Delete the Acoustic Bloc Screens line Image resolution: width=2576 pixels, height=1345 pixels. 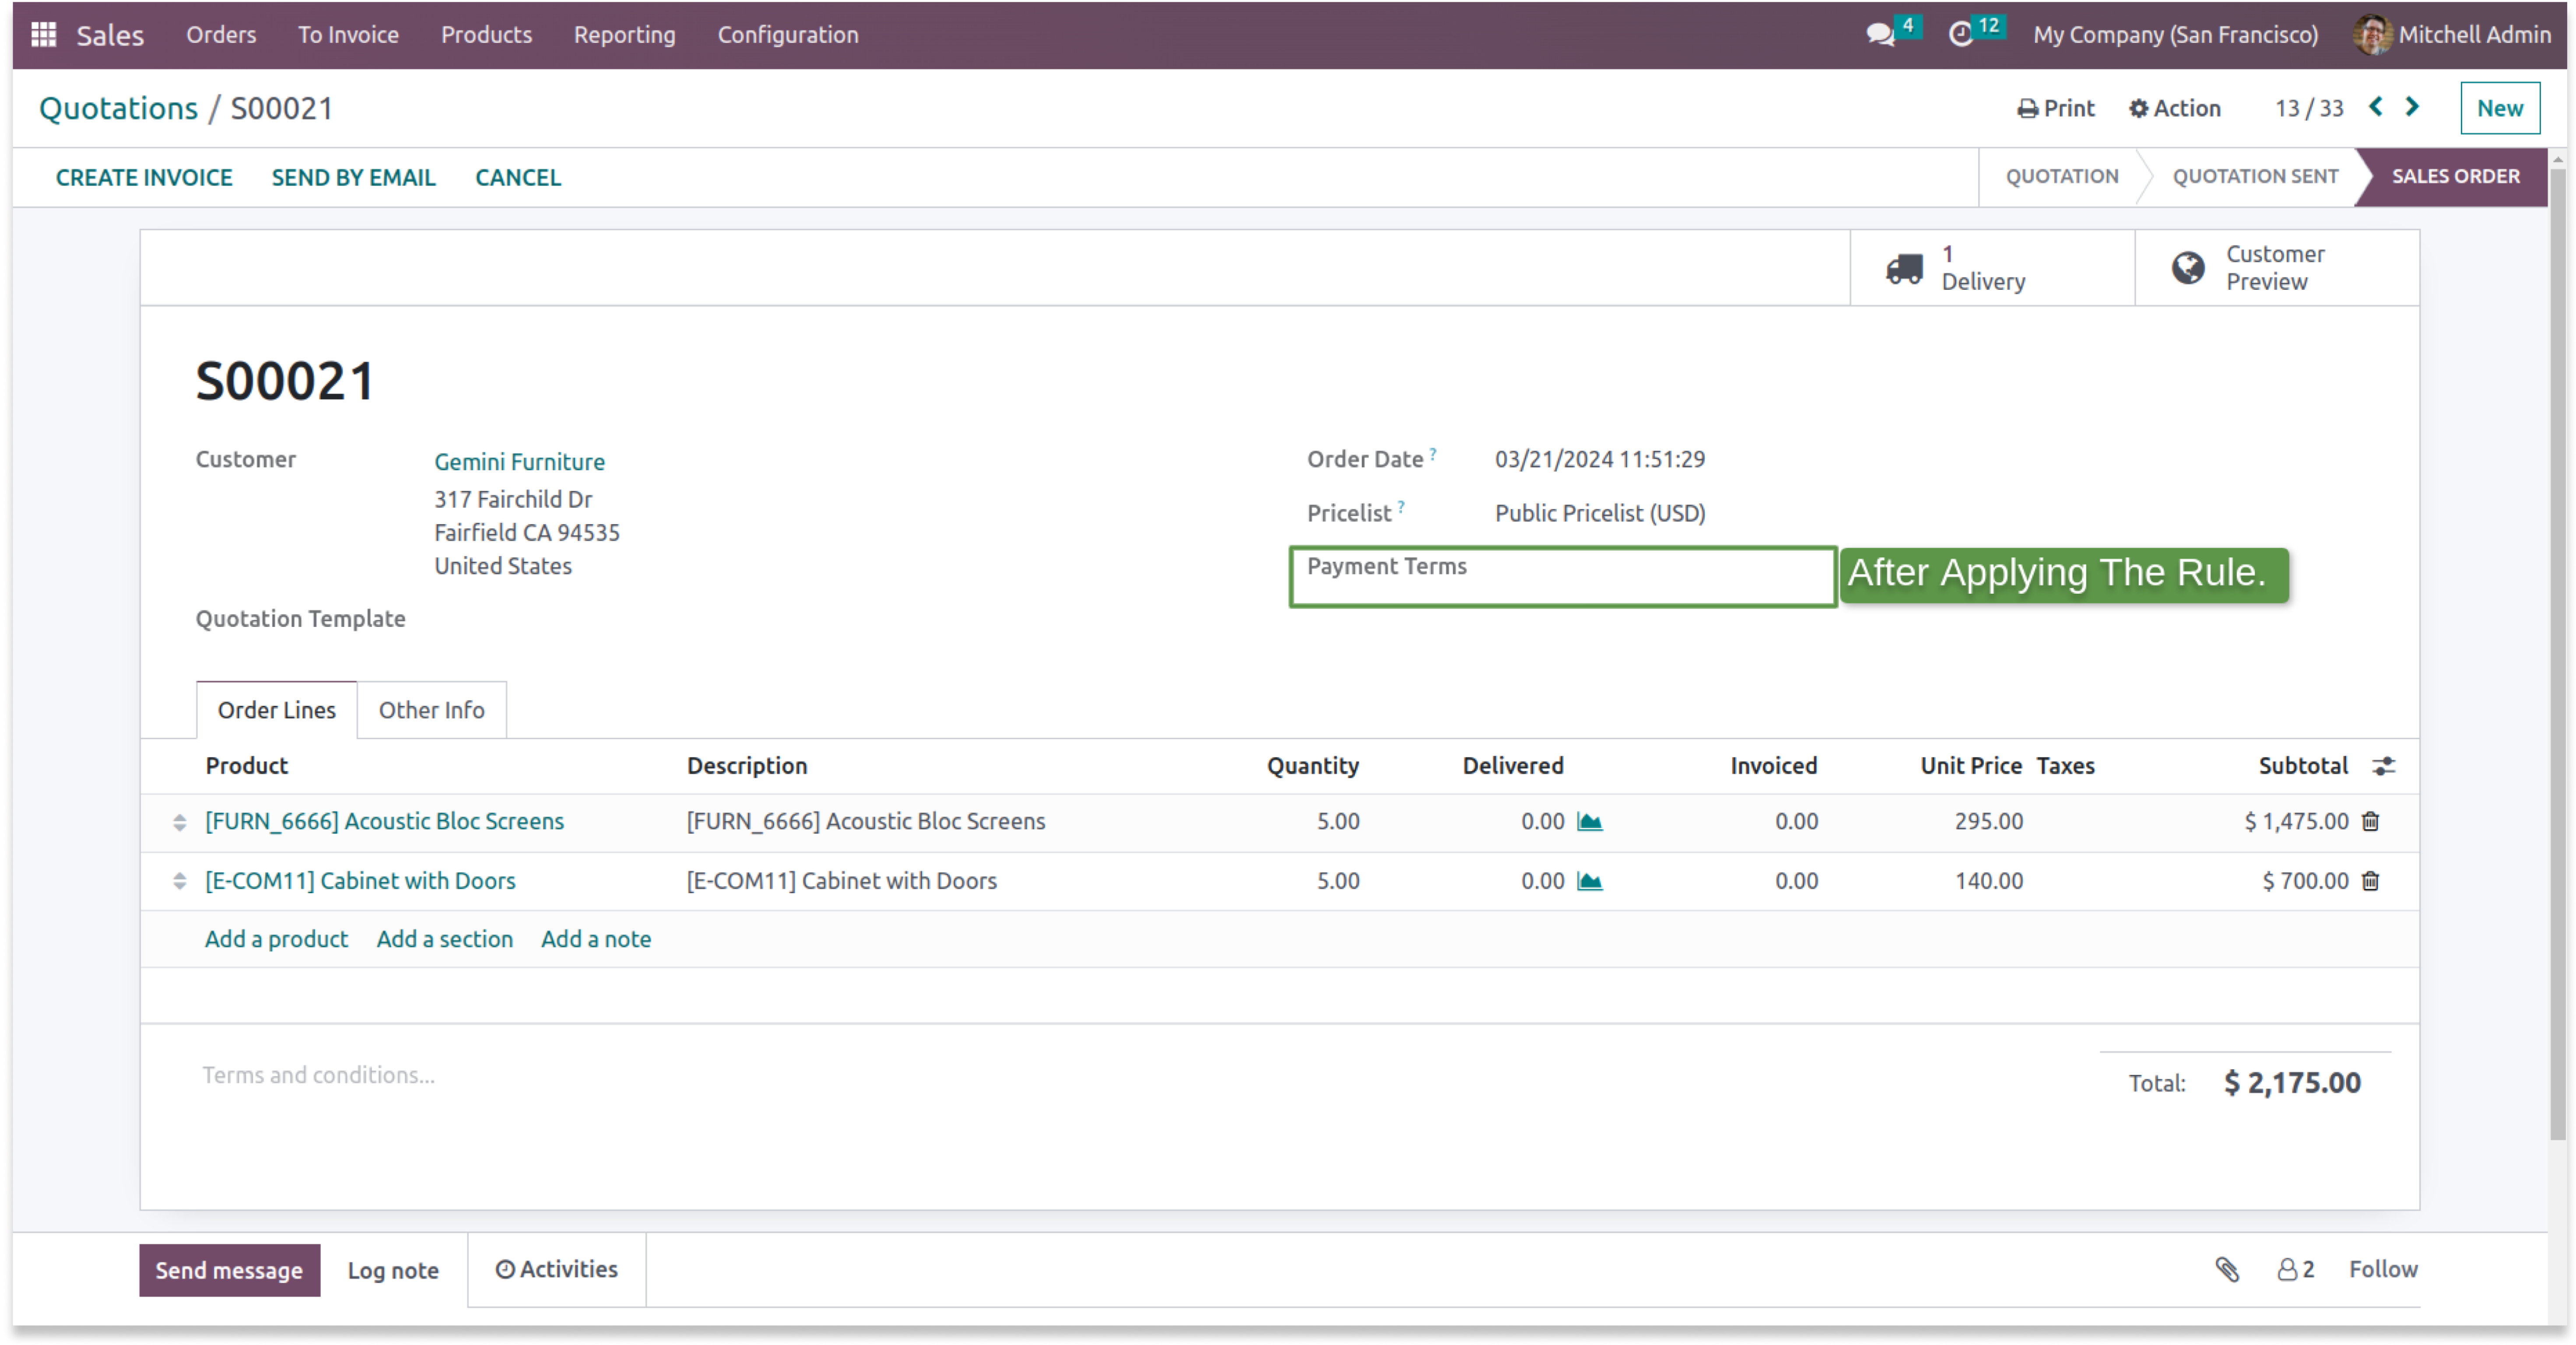pos(2370,822)
